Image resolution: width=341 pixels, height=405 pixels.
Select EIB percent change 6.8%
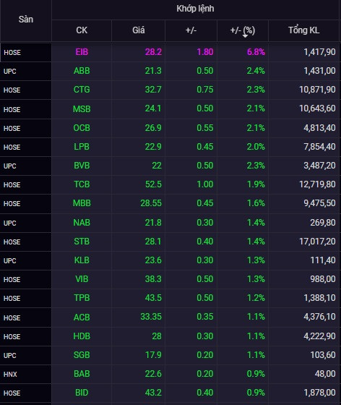pyautogui.click(x=256, y=52)
